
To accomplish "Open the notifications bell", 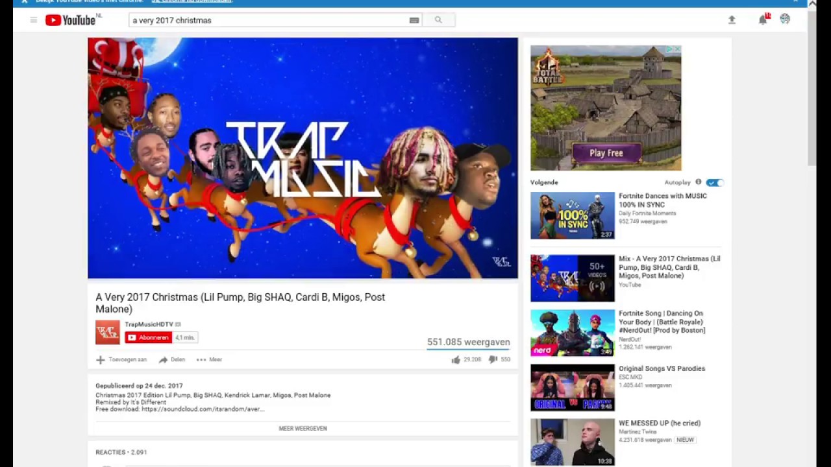I will tap(763, 19).
